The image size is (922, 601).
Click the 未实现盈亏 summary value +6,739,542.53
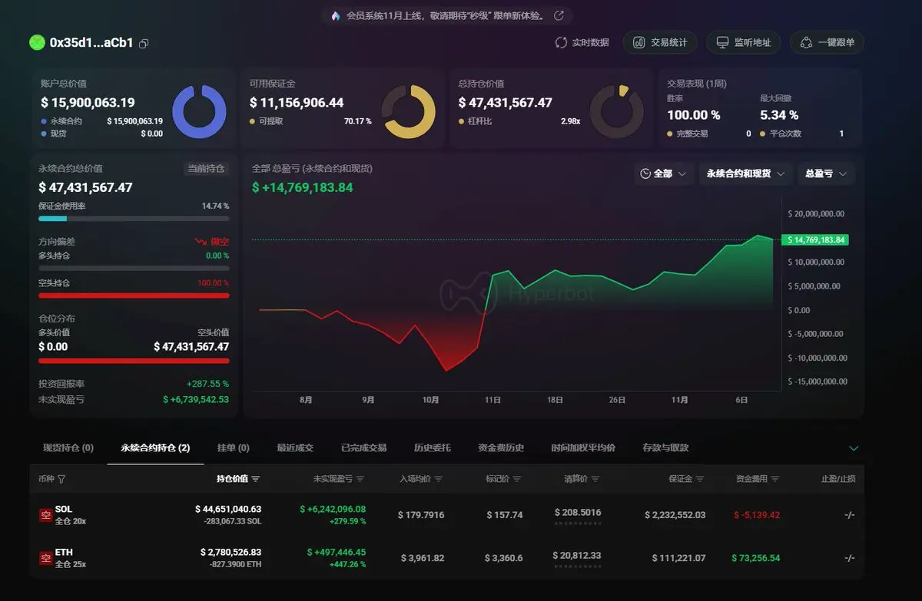(x=196, y=399)
